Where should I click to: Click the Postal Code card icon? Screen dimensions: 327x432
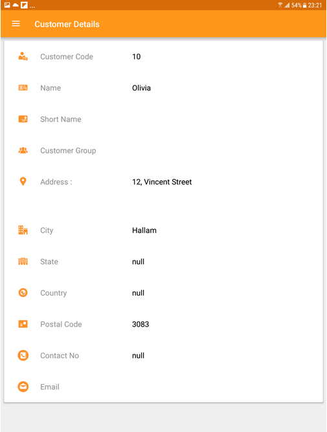(23, 324)
